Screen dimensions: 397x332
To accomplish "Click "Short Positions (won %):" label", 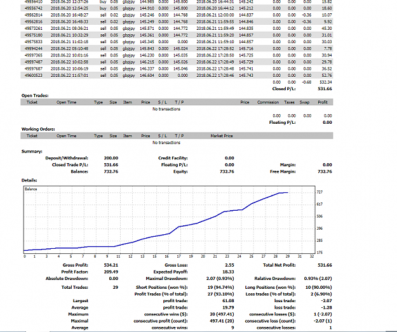I will (162, 288).
